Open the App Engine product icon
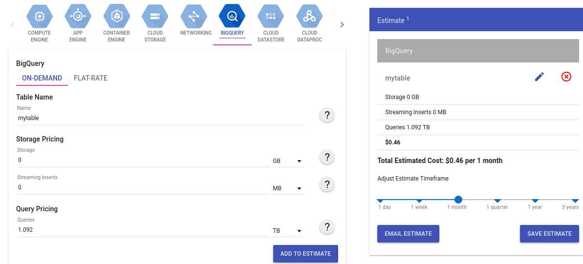This screenshot has height=264, width=583. pyautogui.click(x=78, y=16)
